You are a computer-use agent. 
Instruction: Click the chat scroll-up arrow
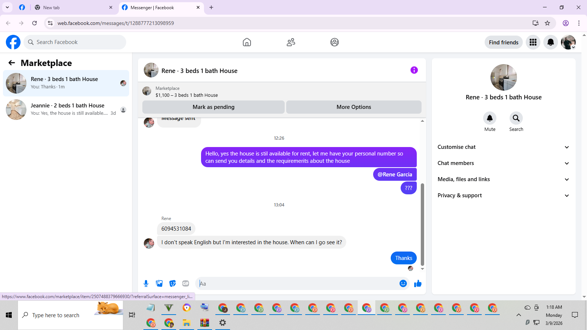pyautogui.click(x=422, y=121)
